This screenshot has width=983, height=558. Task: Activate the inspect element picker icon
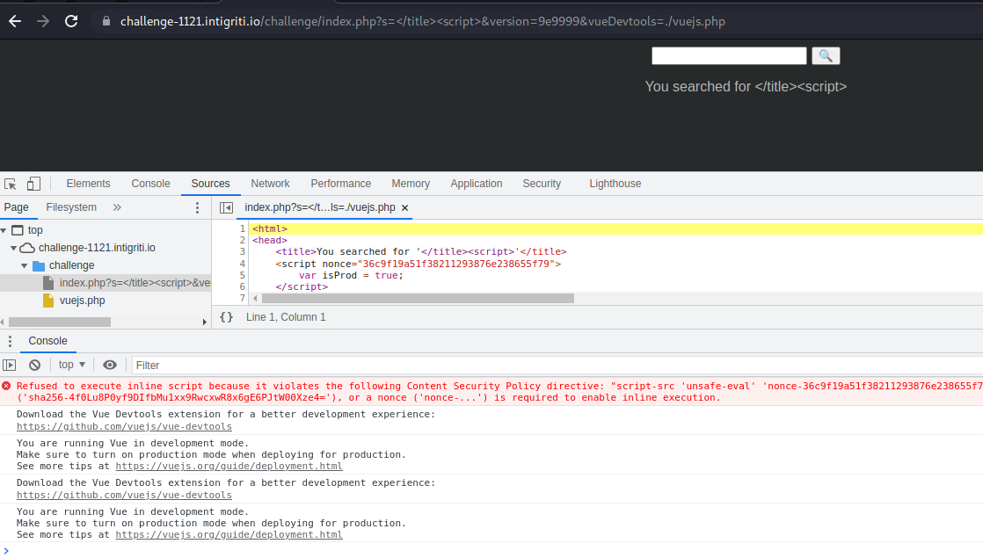coord(10,184)
